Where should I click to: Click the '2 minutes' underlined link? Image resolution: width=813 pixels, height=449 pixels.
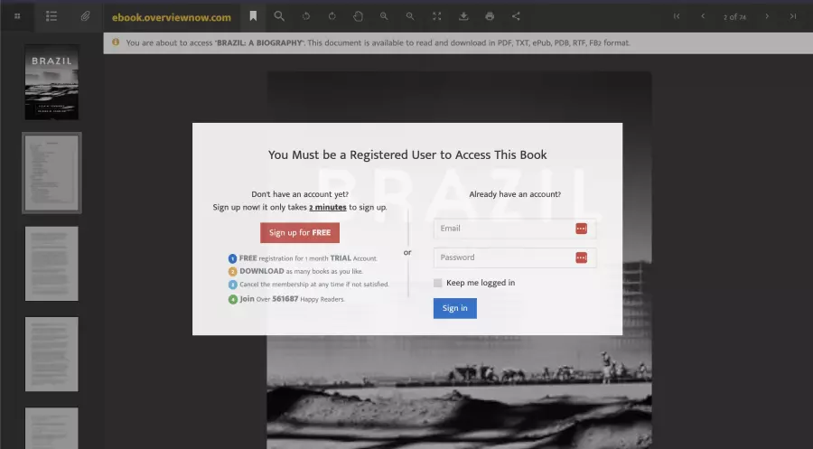328,207
